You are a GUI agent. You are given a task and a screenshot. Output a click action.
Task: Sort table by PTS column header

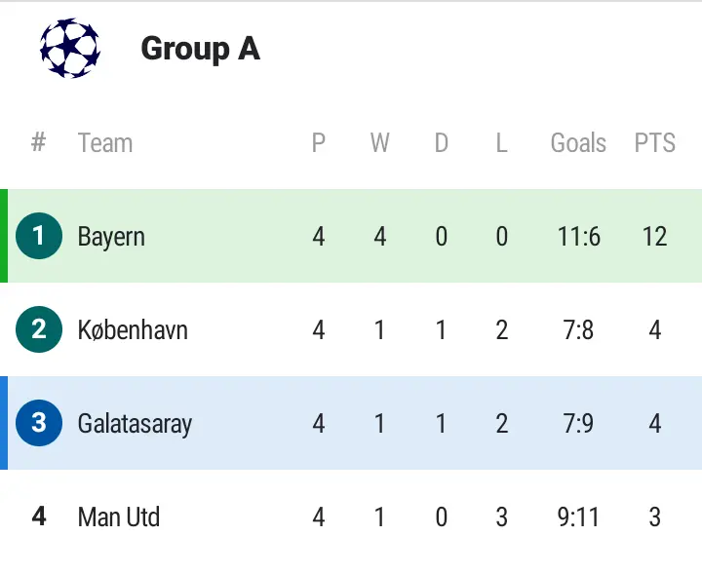654,143
